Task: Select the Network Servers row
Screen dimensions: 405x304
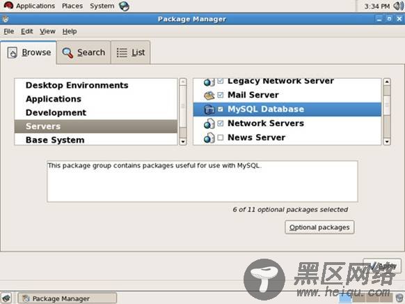Action: pyautogui.click(x=287, y=123)
